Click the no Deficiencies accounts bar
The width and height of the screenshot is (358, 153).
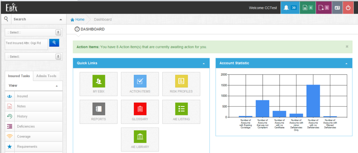click(x=313, y=101)
